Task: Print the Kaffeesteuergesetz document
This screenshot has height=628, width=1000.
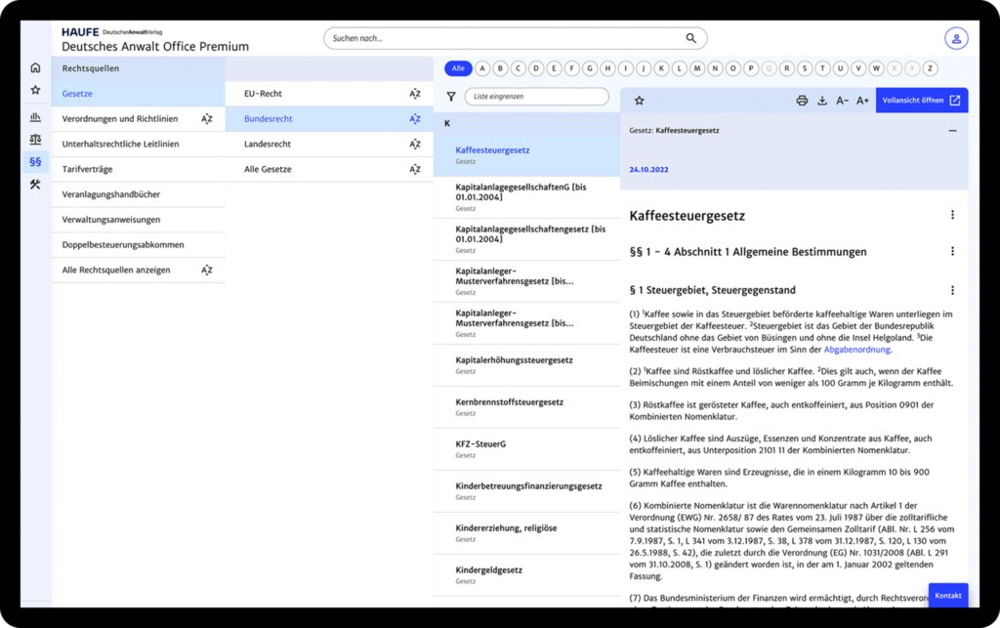Action: (x=802, y=100)
